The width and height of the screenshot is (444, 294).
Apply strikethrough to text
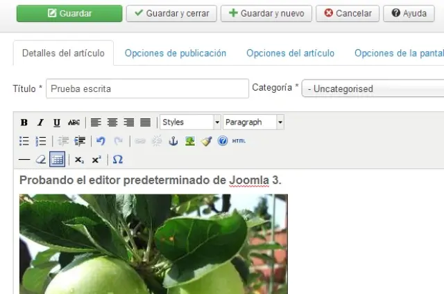(74, 122)
